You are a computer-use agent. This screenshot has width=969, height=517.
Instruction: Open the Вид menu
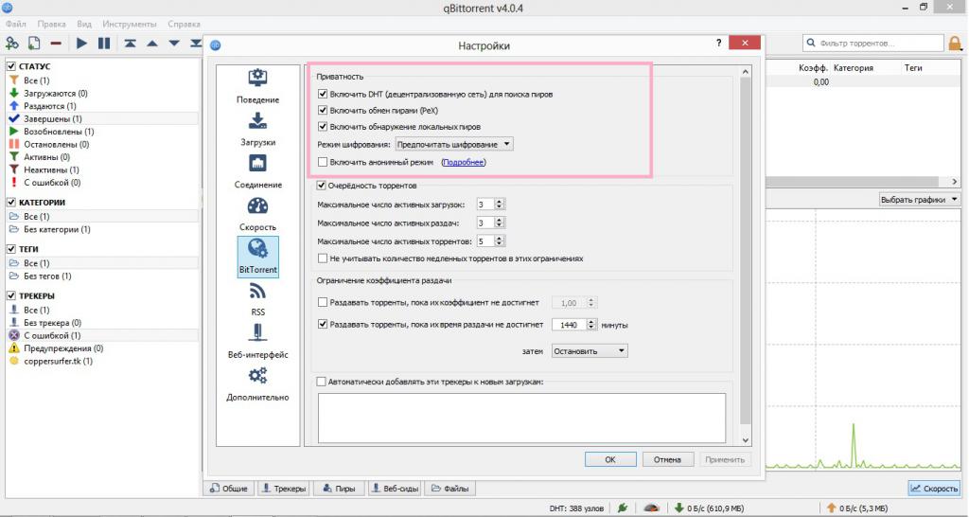[x=84, y=24]
